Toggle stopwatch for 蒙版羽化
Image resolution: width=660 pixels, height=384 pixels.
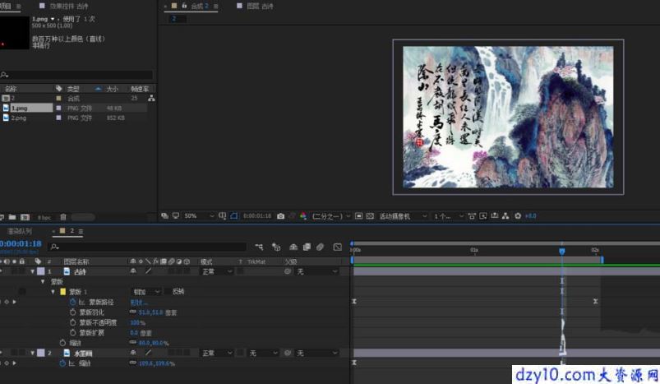73,312
